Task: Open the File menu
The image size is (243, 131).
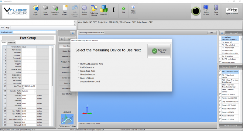Action: coord(2,28)
